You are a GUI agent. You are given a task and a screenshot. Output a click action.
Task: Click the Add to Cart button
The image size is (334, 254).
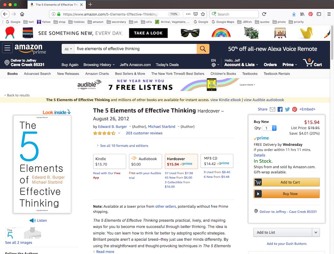286,182
